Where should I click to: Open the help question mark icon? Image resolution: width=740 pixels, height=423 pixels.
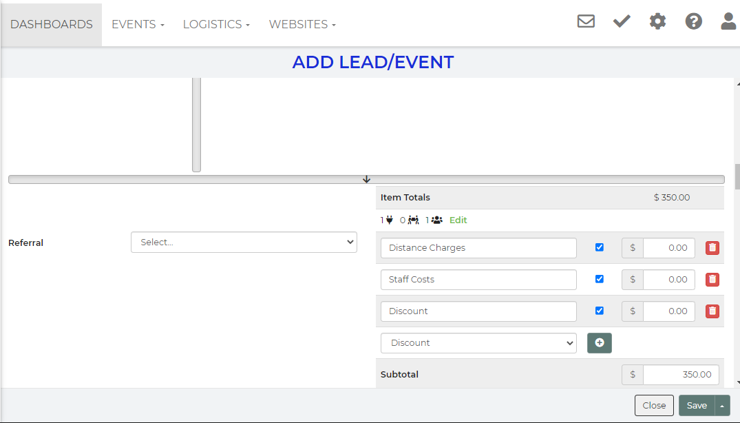coord(693,21)
